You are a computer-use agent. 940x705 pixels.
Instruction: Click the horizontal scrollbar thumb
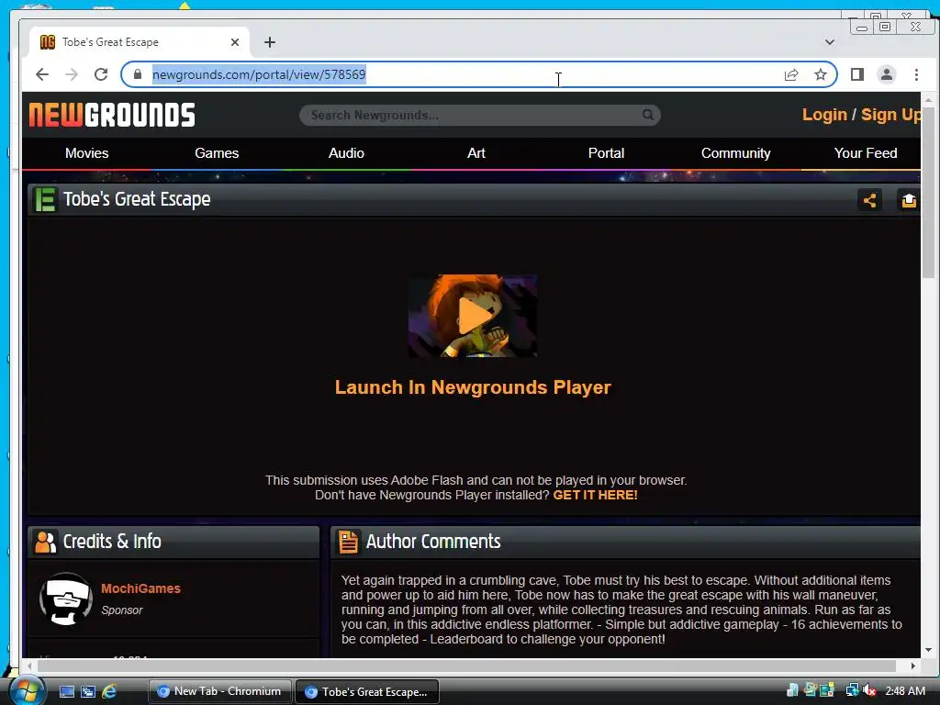click(x=466, y=666)
